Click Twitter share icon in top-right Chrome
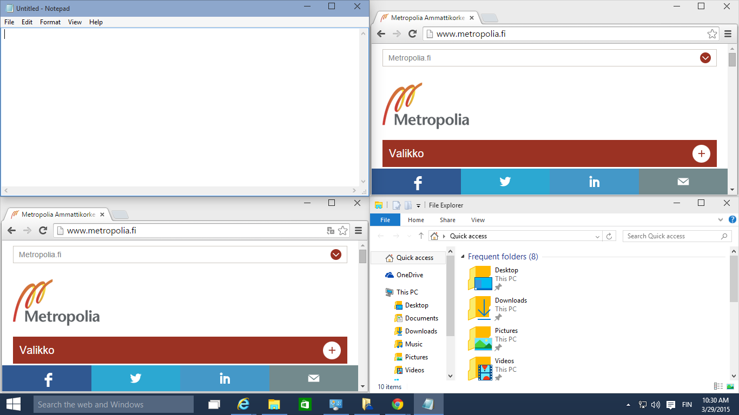The image size is (739, 415). [505, 182]
